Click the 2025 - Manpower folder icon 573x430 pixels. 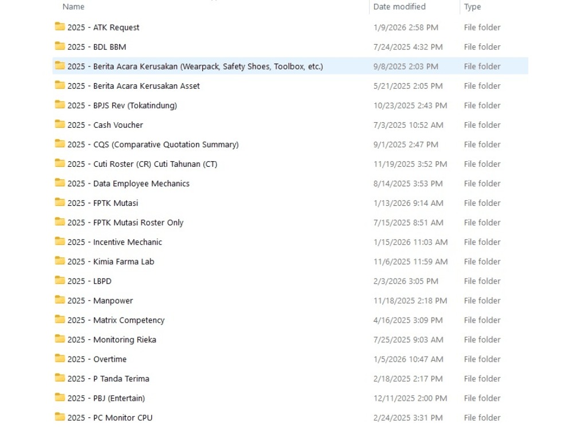(60, 300)
